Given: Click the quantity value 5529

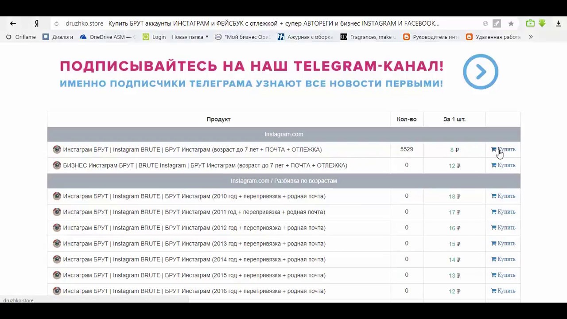Looking at the screenshot, I should pos(407,149).
